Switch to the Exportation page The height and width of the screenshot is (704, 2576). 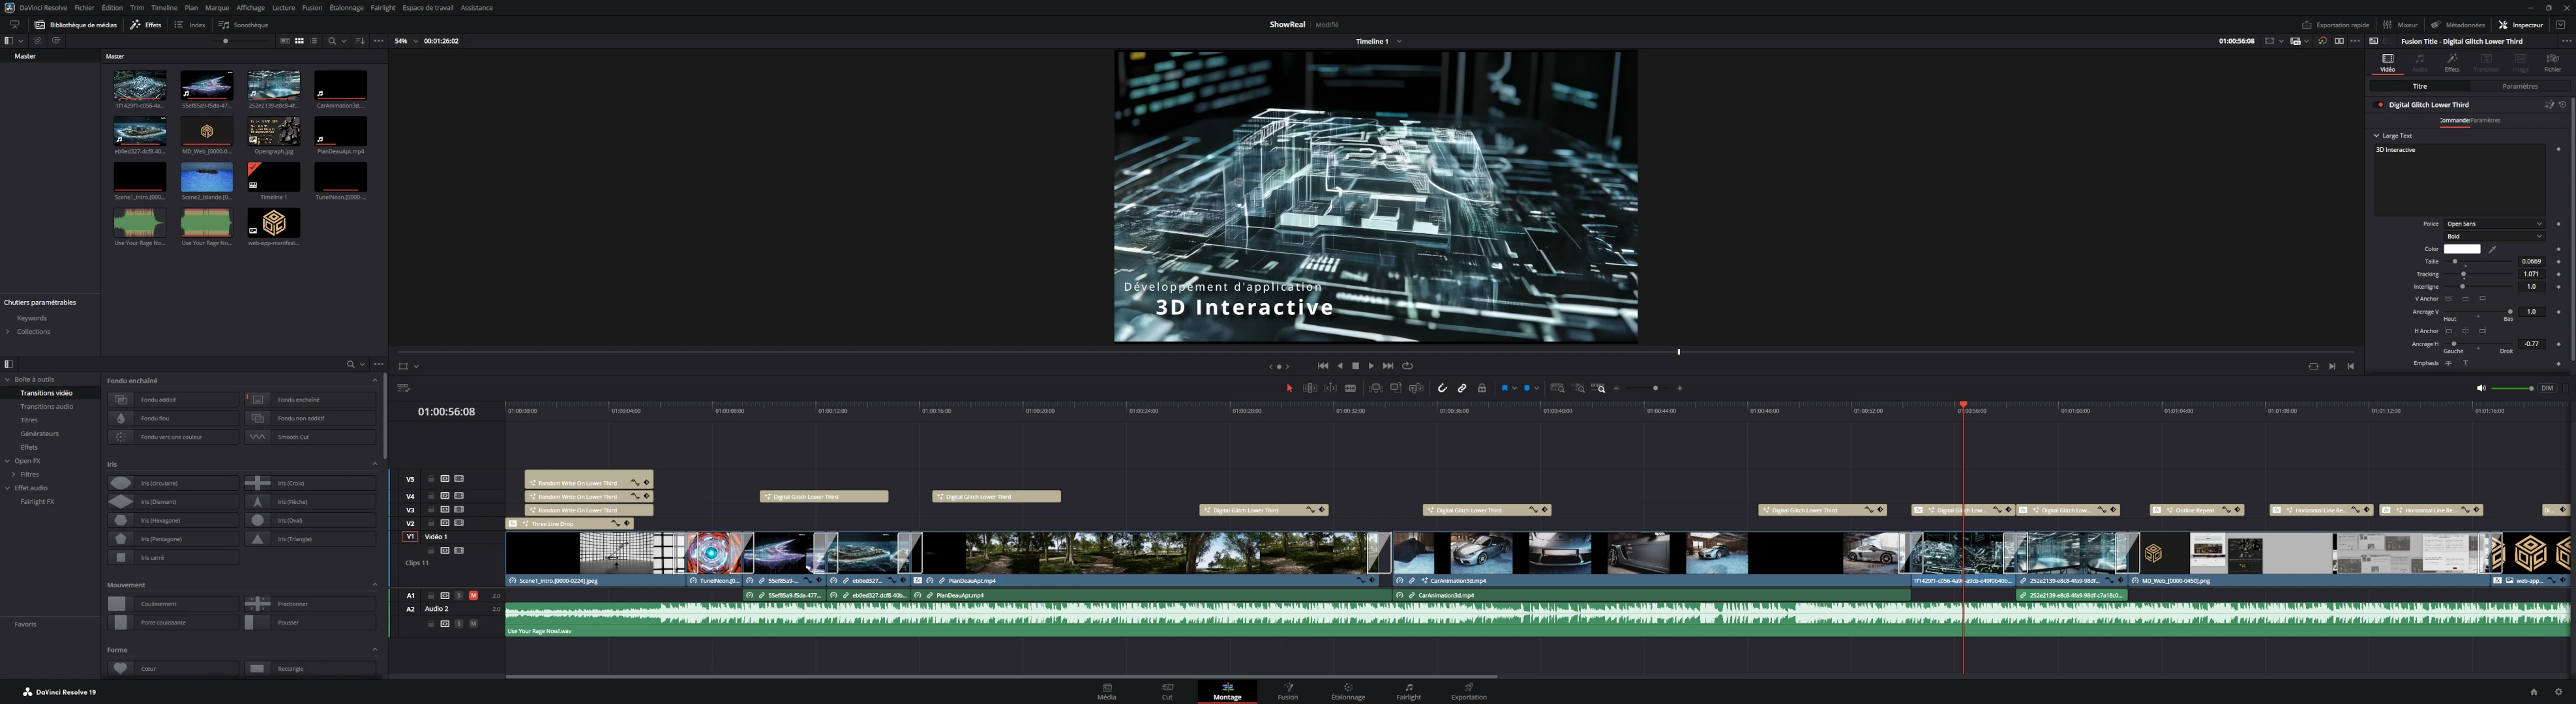pyautogui.click(x=1469, y=691)
